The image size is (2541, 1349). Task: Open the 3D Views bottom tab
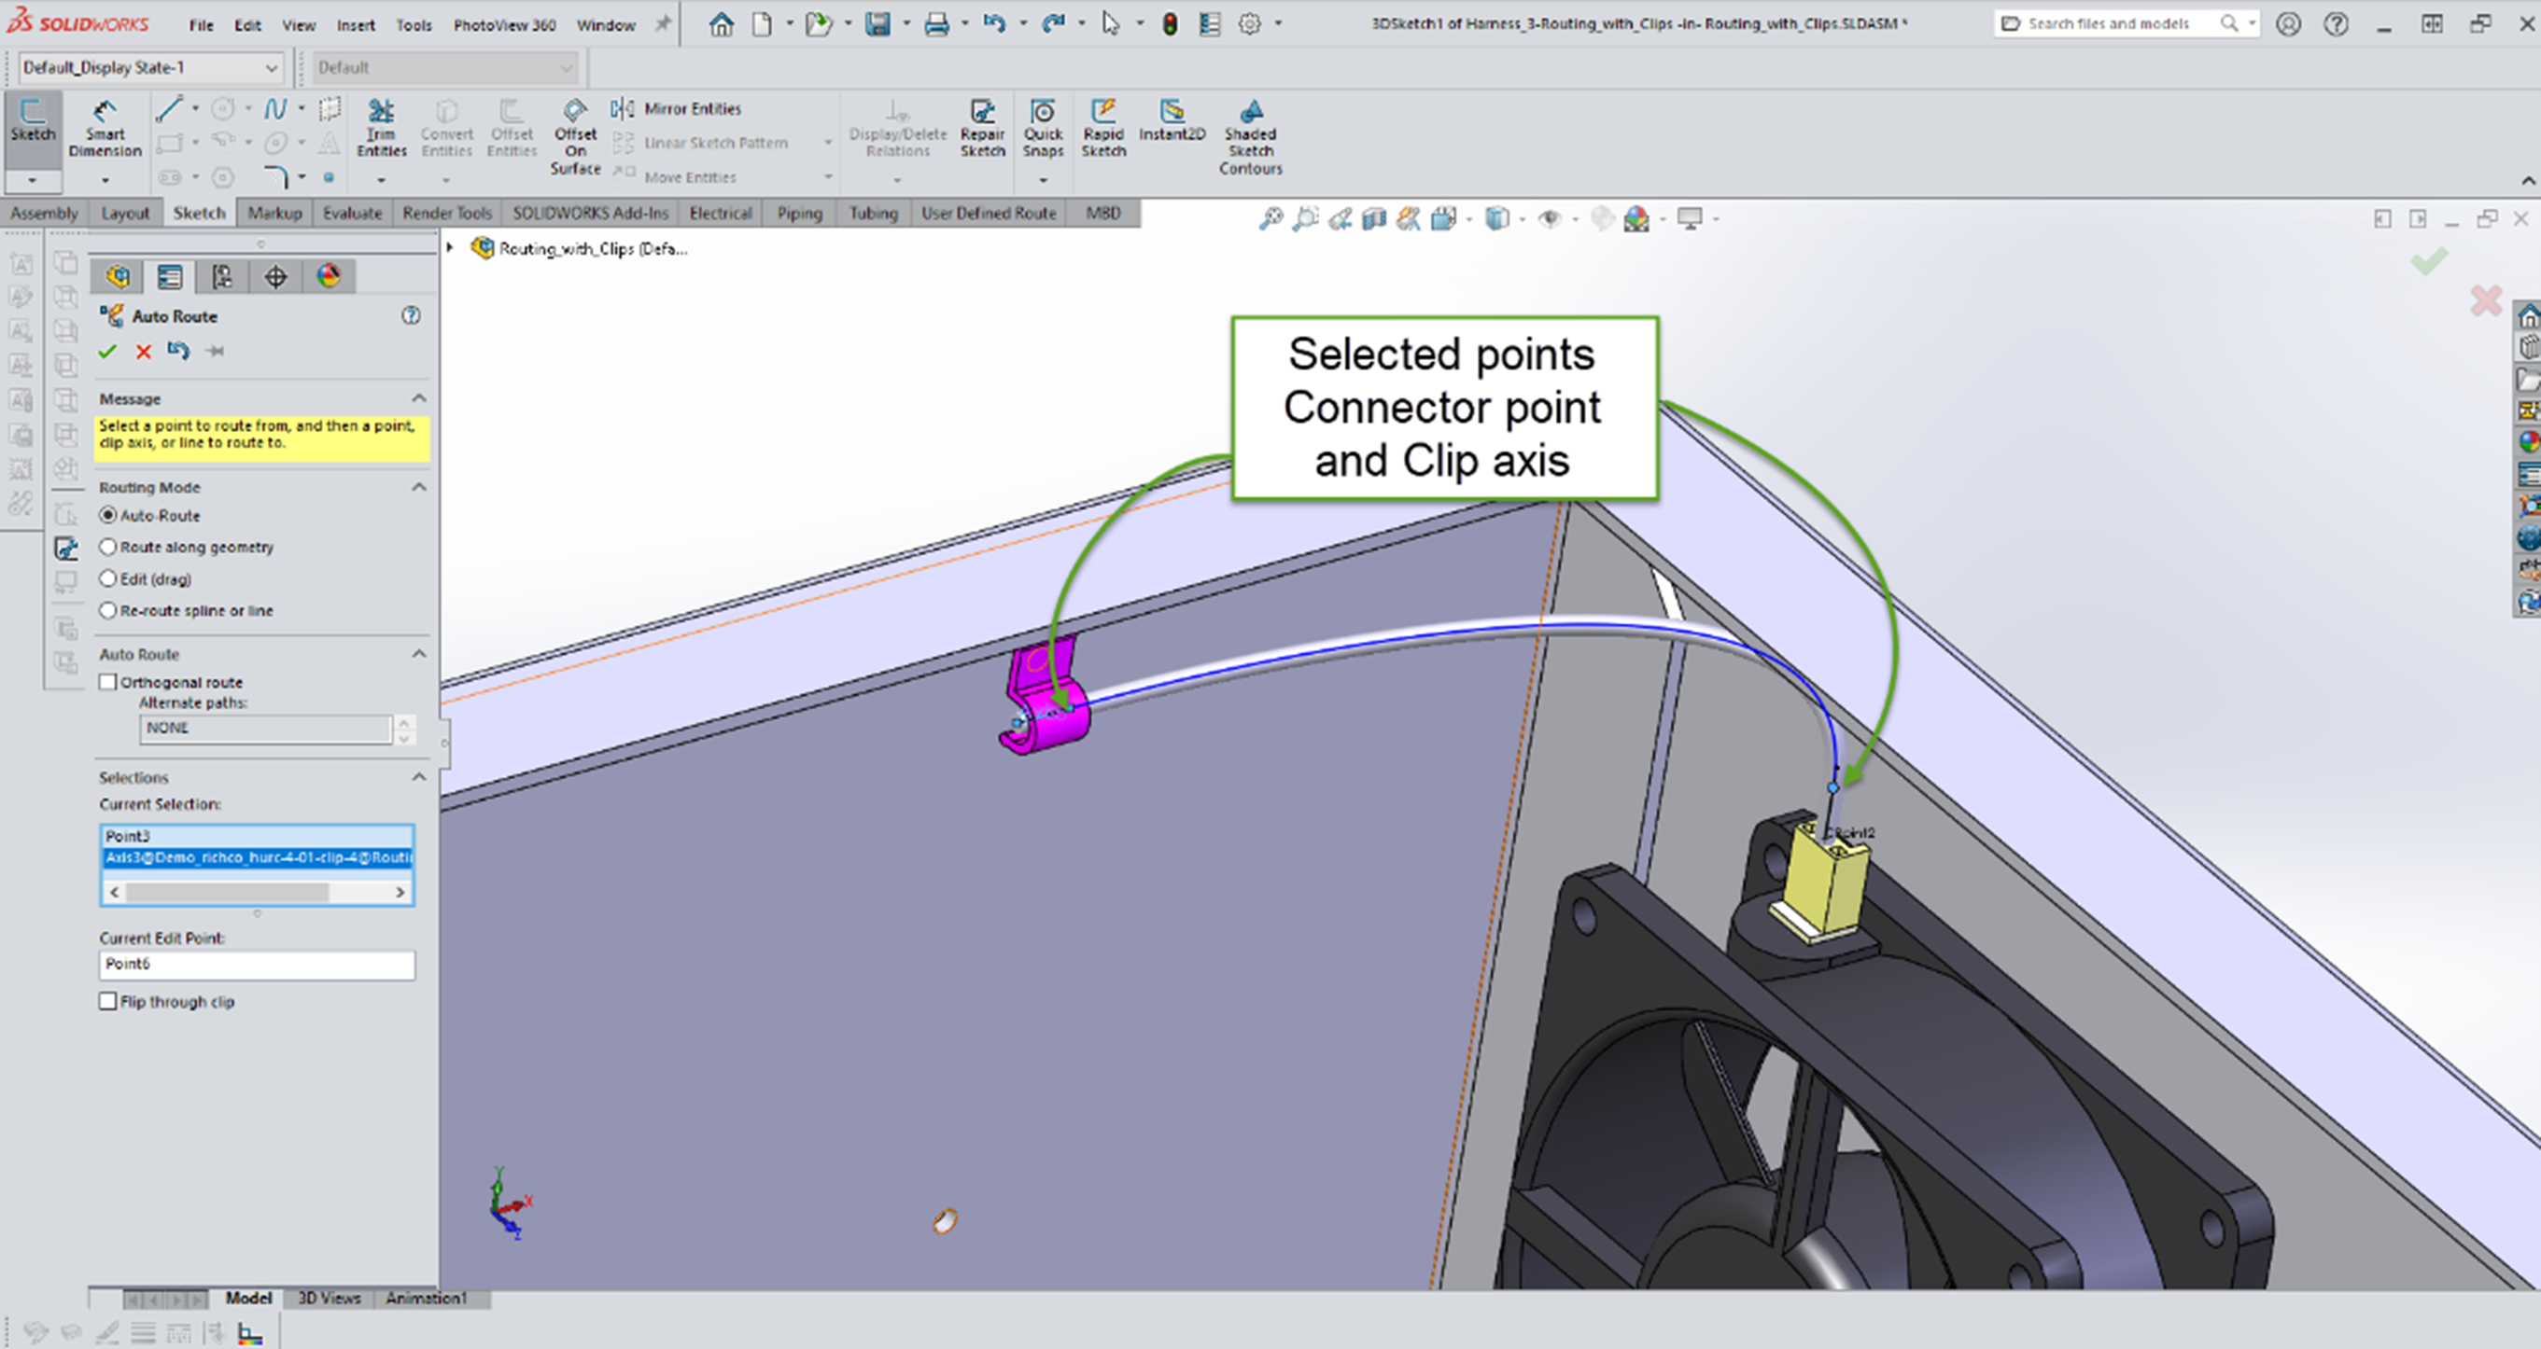tap(330, 1298)
